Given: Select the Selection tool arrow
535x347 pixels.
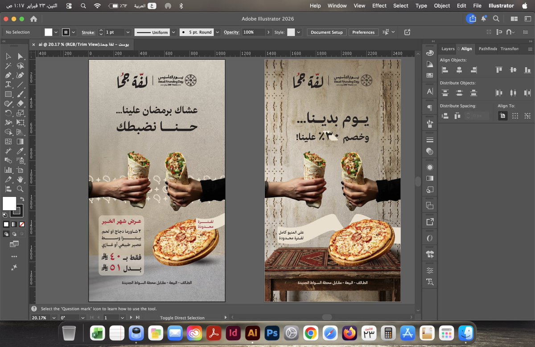Looking at the screenshot, I should coord(8,56).
